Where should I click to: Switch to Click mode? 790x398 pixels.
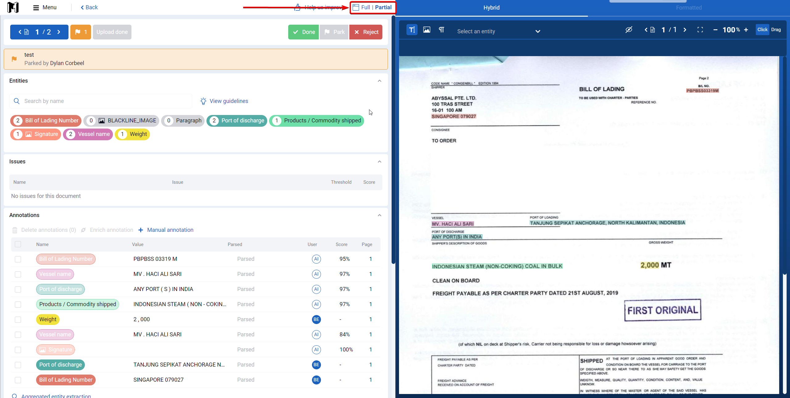(x=762, y=30)
